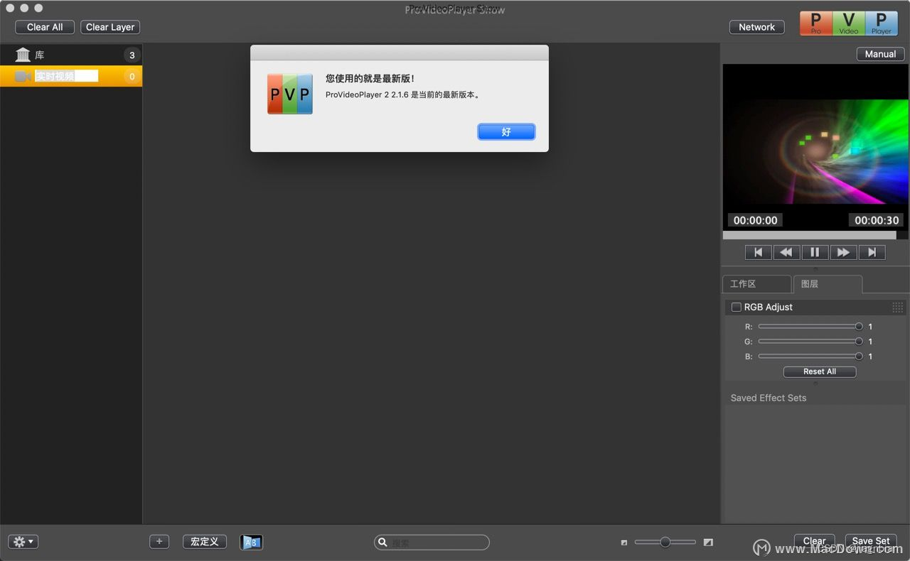Viewport: 910px width, 561px height.
Task: Click the R value 1
Action: [870, 327]
